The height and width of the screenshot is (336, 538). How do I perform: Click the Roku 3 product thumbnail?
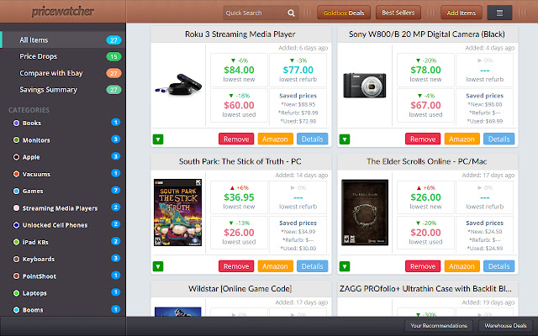177,85
